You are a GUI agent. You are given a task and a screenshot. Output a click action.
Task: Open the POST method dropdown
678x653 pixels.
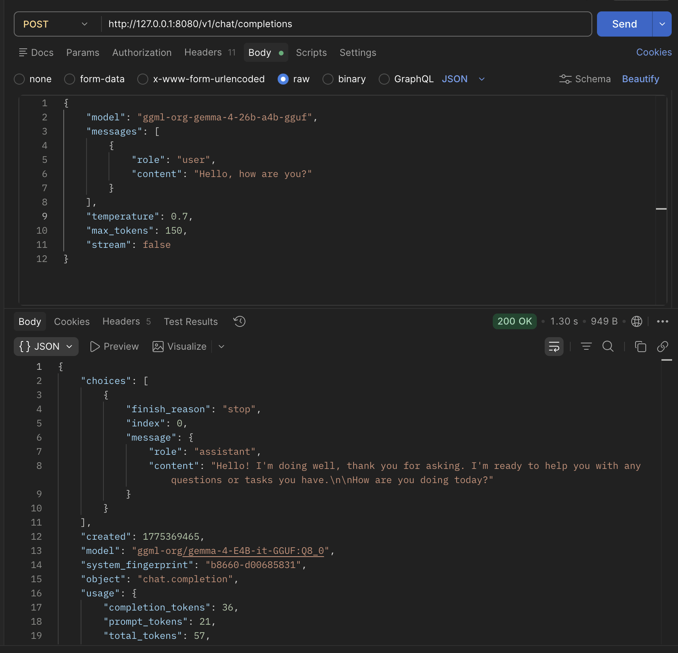tap(56, 24)
